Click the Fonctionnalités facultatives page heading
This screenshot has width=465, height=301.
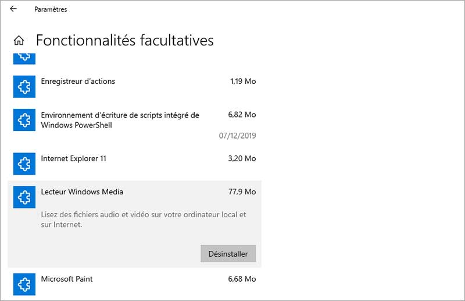coord(124,40)
